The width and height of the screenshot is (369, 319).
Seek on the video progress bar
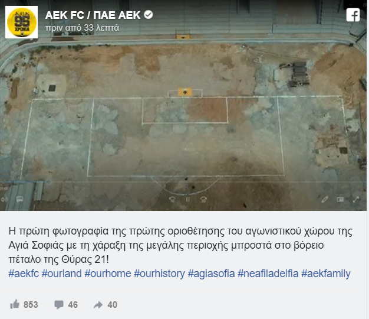[183, 183]
